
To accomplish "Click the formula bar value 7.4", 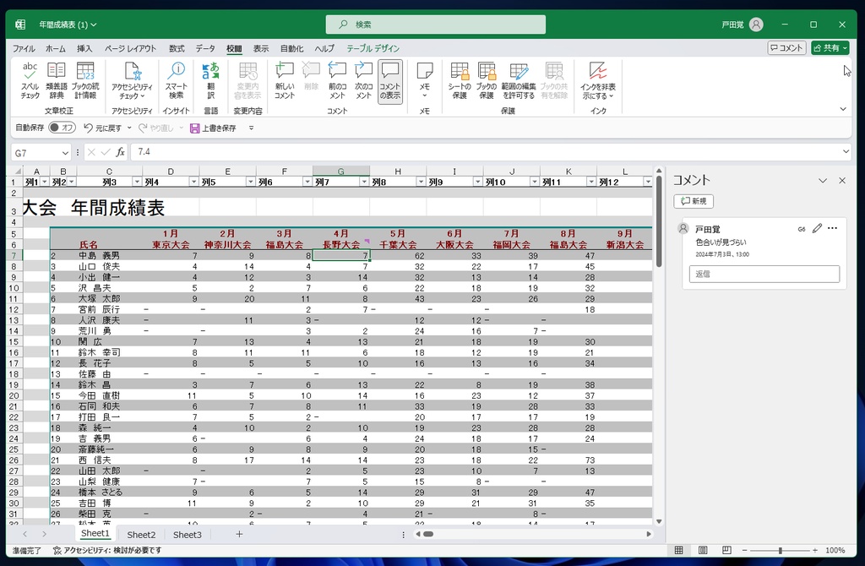I will tap(144, 152).
